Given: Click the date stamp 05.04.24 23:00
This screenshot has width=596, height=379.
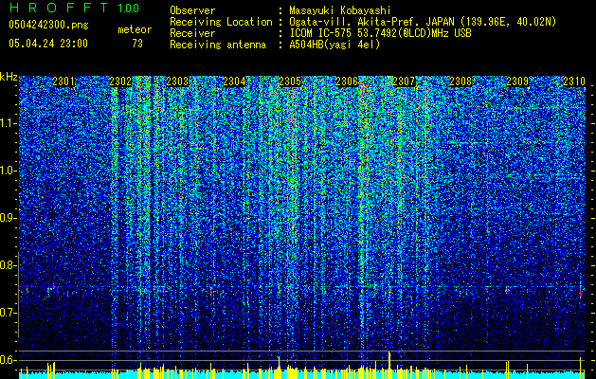Looking at the screenshot, I should coord(48,44).
